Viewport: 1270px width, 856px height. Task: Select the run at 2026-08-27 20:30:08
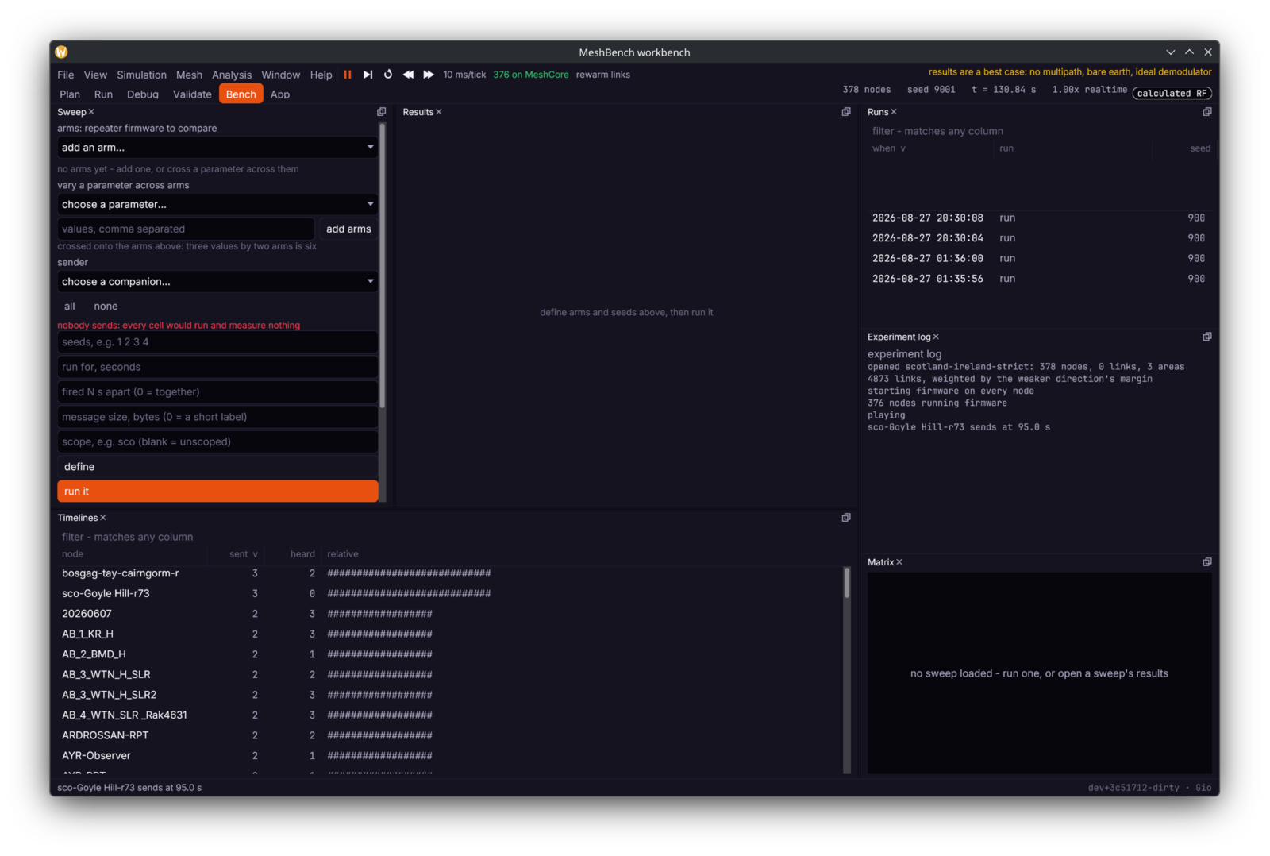(x=1039, y=218)
